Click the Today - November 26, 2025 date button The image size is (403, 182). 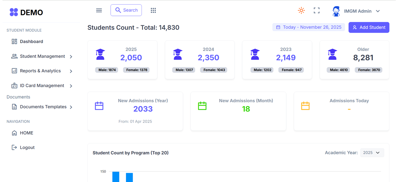pos(308,27)
